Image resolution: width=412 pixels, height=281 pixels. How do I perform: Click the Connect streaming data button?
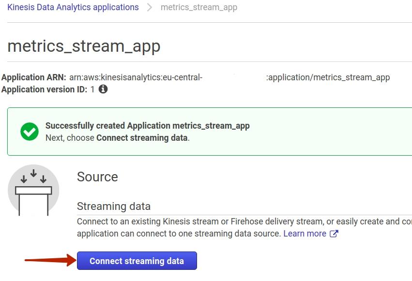[137, 261]
